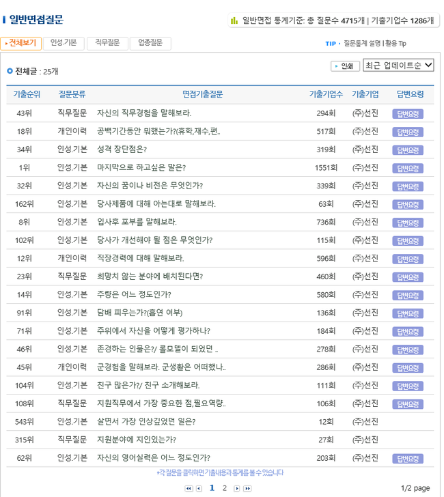Click 답변요령 for 자신의 꿈이나 비전 row
Screen dimensions: 444x497
[408, 186]
